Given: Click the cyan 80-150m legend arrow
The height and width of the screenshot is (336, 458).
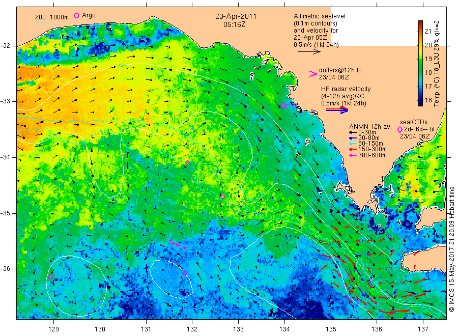Looking at the screenshot, I should pos(353,144).
